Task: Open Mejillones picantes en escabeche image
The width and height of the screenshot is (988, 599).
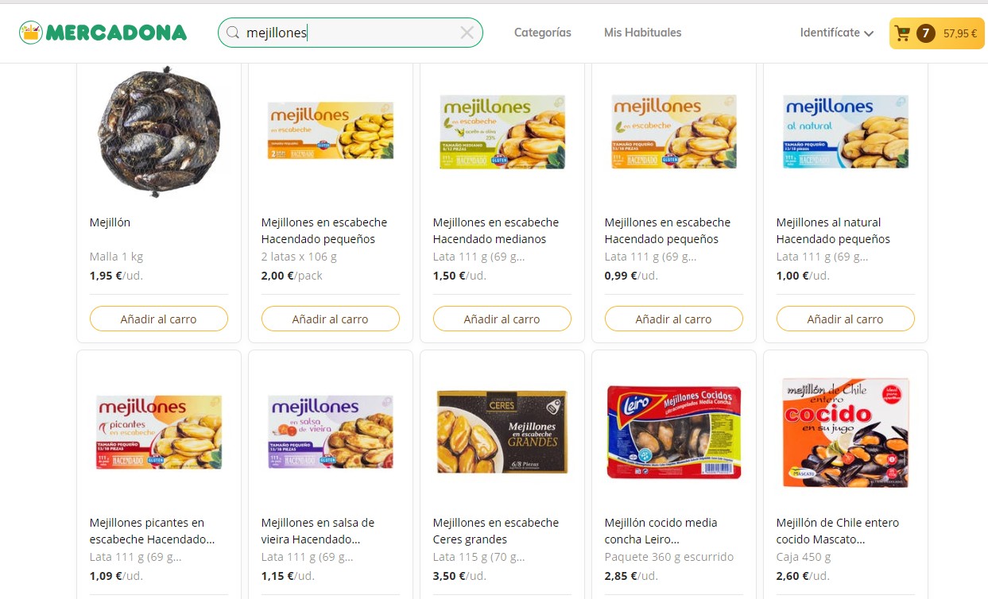Action: click(158, 431)
